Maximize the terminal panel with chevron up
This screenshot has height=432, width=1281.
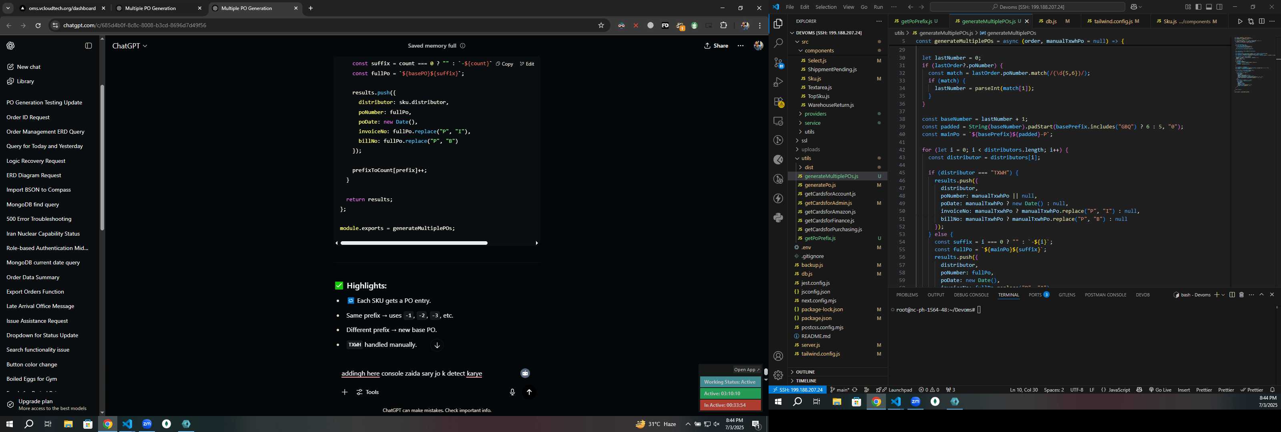[1262, 295]
